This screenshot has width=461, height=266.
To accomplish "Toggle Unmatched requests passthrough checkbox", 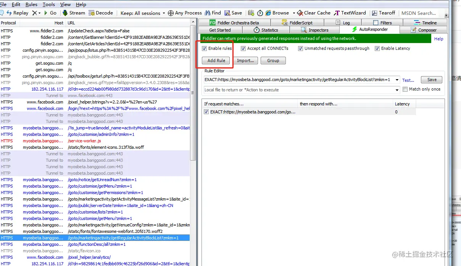I will (x=301, y=49).
